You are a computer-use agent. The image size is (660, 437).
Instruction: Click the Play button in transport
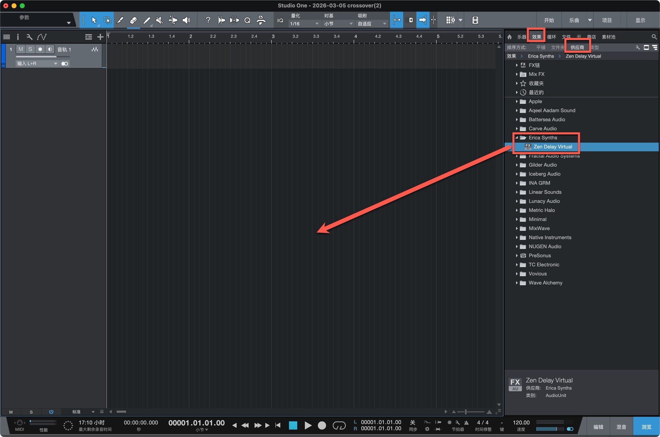point(308,426)
